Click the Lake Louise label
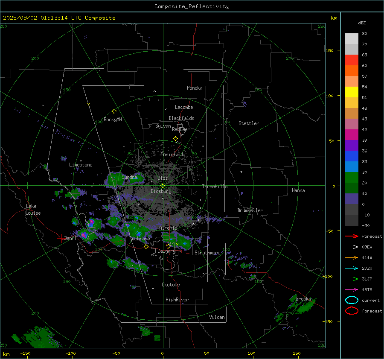The height and width of the screenshot is (359, 384). (x=33, y=210)
